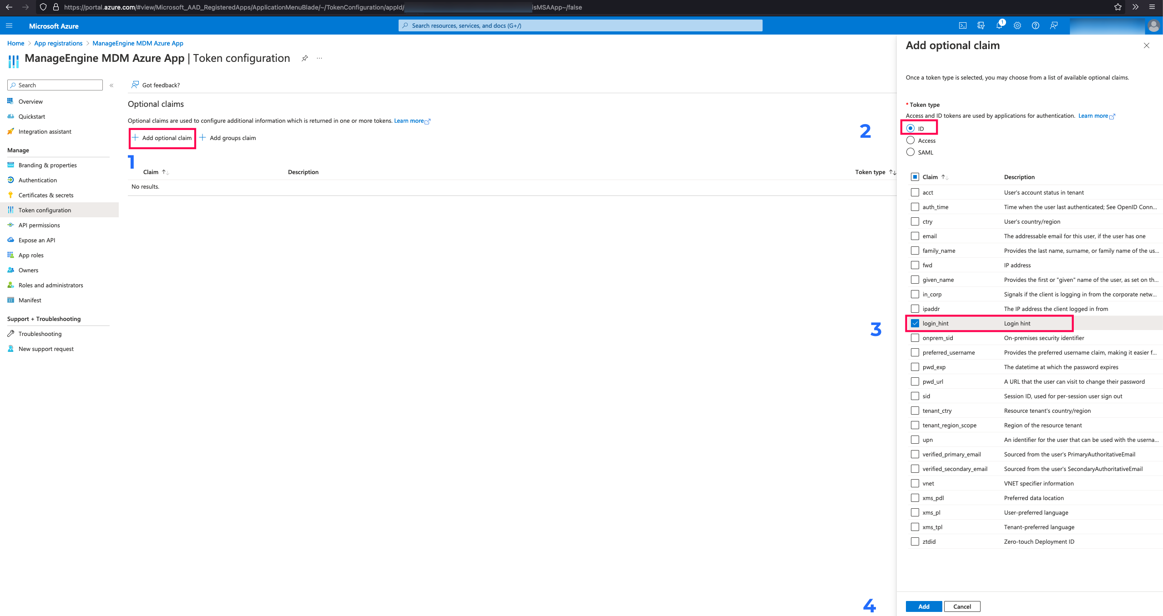
Task: Open the portal settings gear icon
Action: pos(1017,25)
